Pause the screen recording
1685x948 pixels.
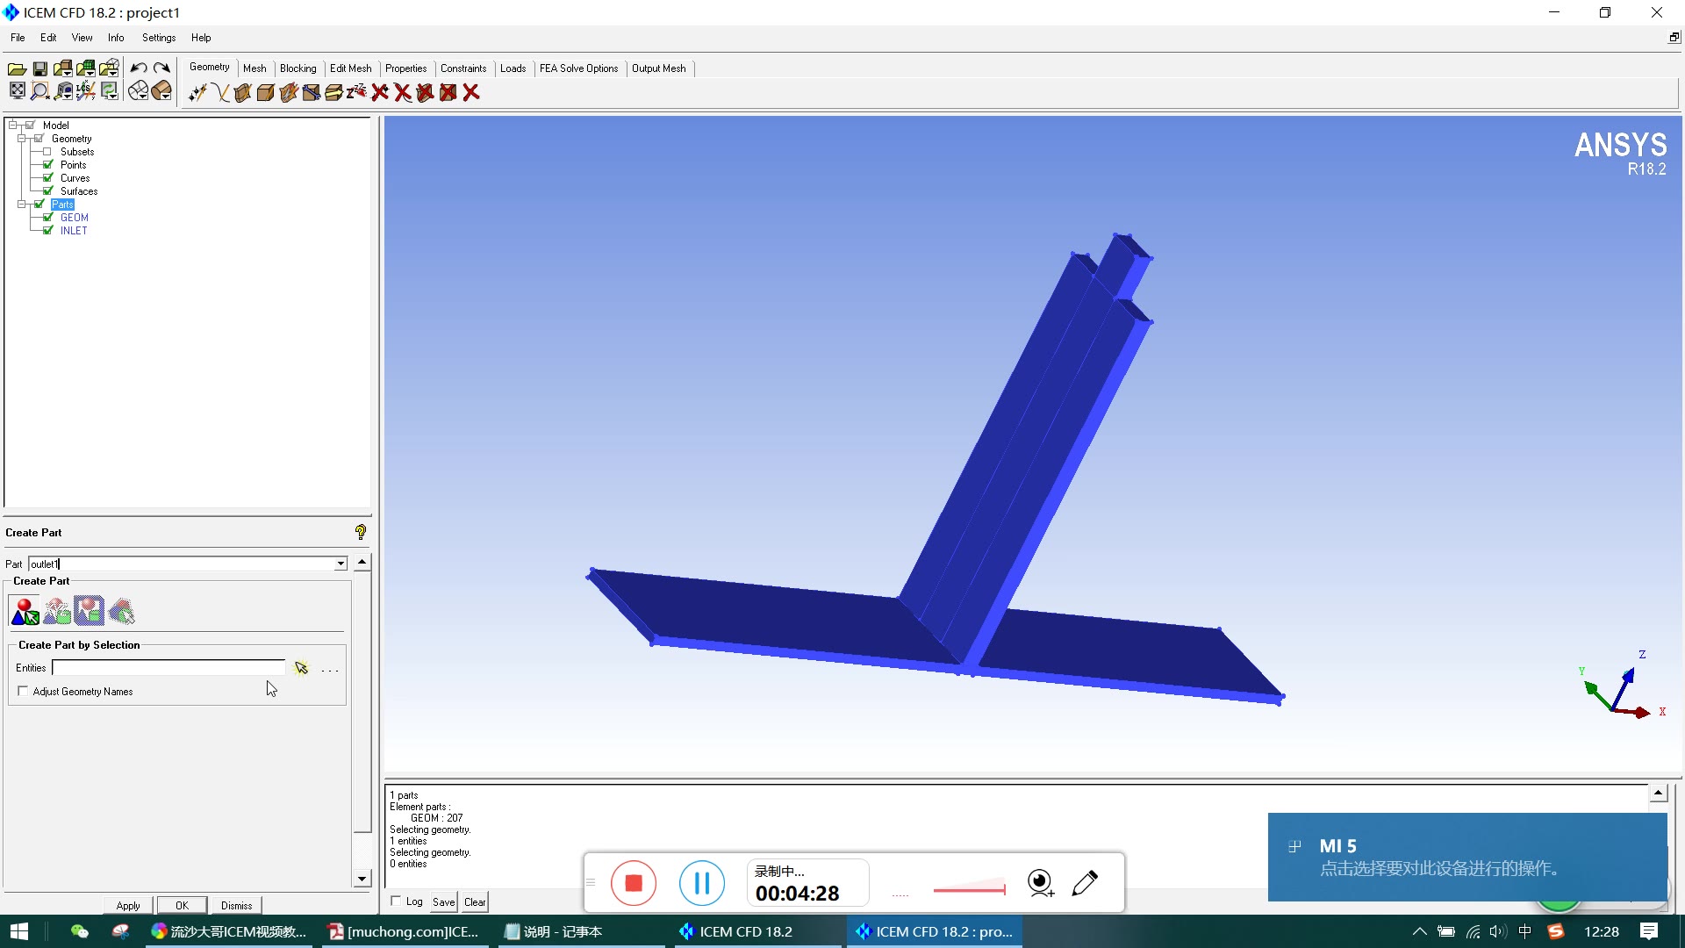(701, 883)
